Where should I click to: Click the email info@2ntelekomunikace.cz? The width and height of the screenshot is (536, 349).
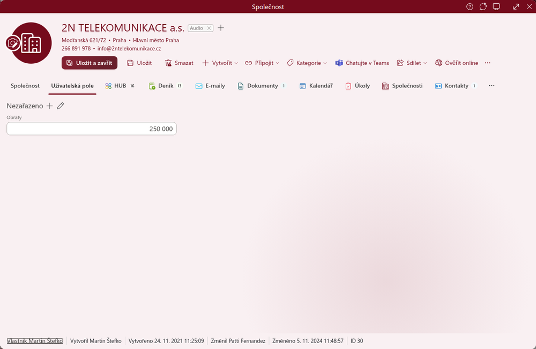point(129,49)
